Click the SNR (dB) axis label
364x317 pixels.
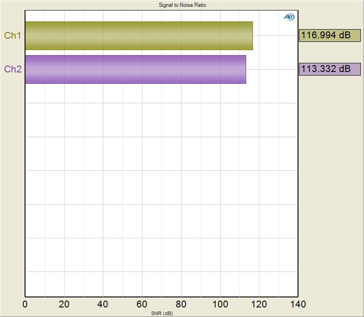coord(162,313)
